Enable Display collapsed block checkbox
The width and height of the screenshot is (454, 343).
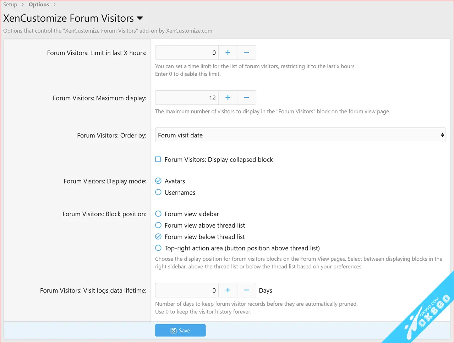tap(158, 159)
